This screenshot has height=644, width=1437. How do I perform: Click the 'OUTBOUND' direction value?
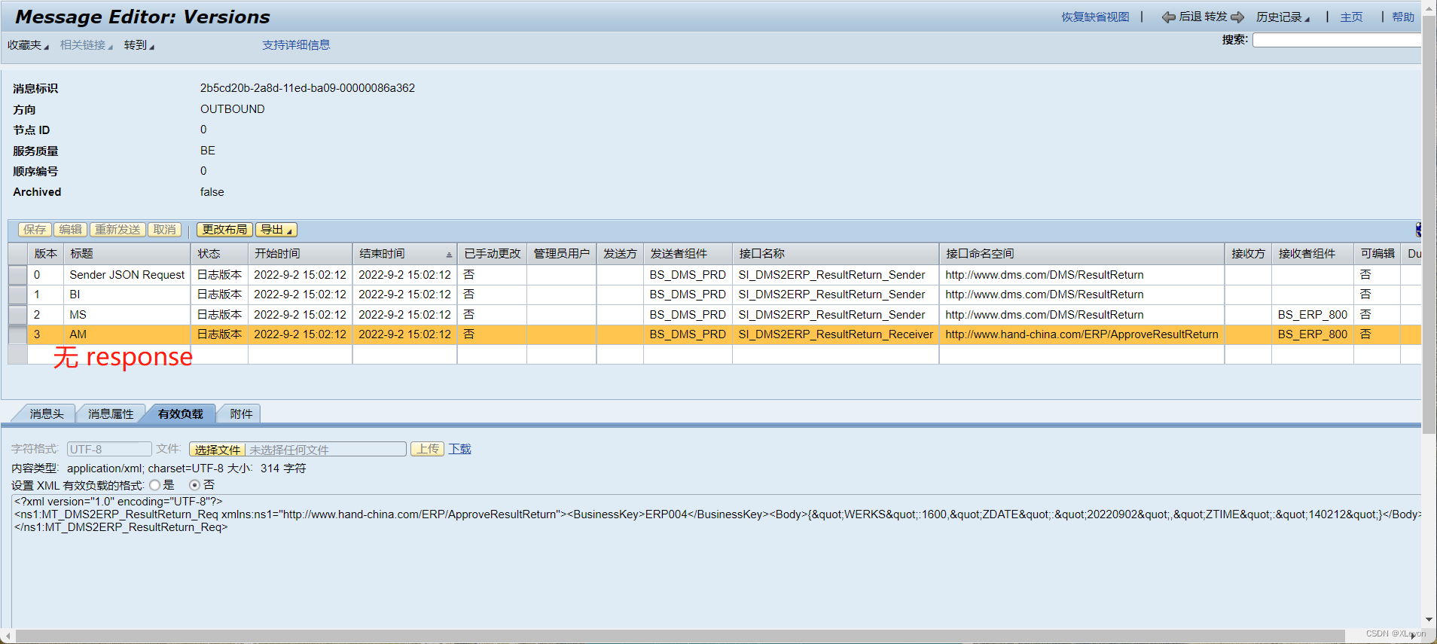tap(232, 109)
